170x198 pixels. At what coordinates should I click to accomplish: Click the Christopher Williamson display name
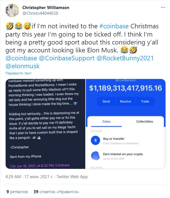click(x=46, y=8)
